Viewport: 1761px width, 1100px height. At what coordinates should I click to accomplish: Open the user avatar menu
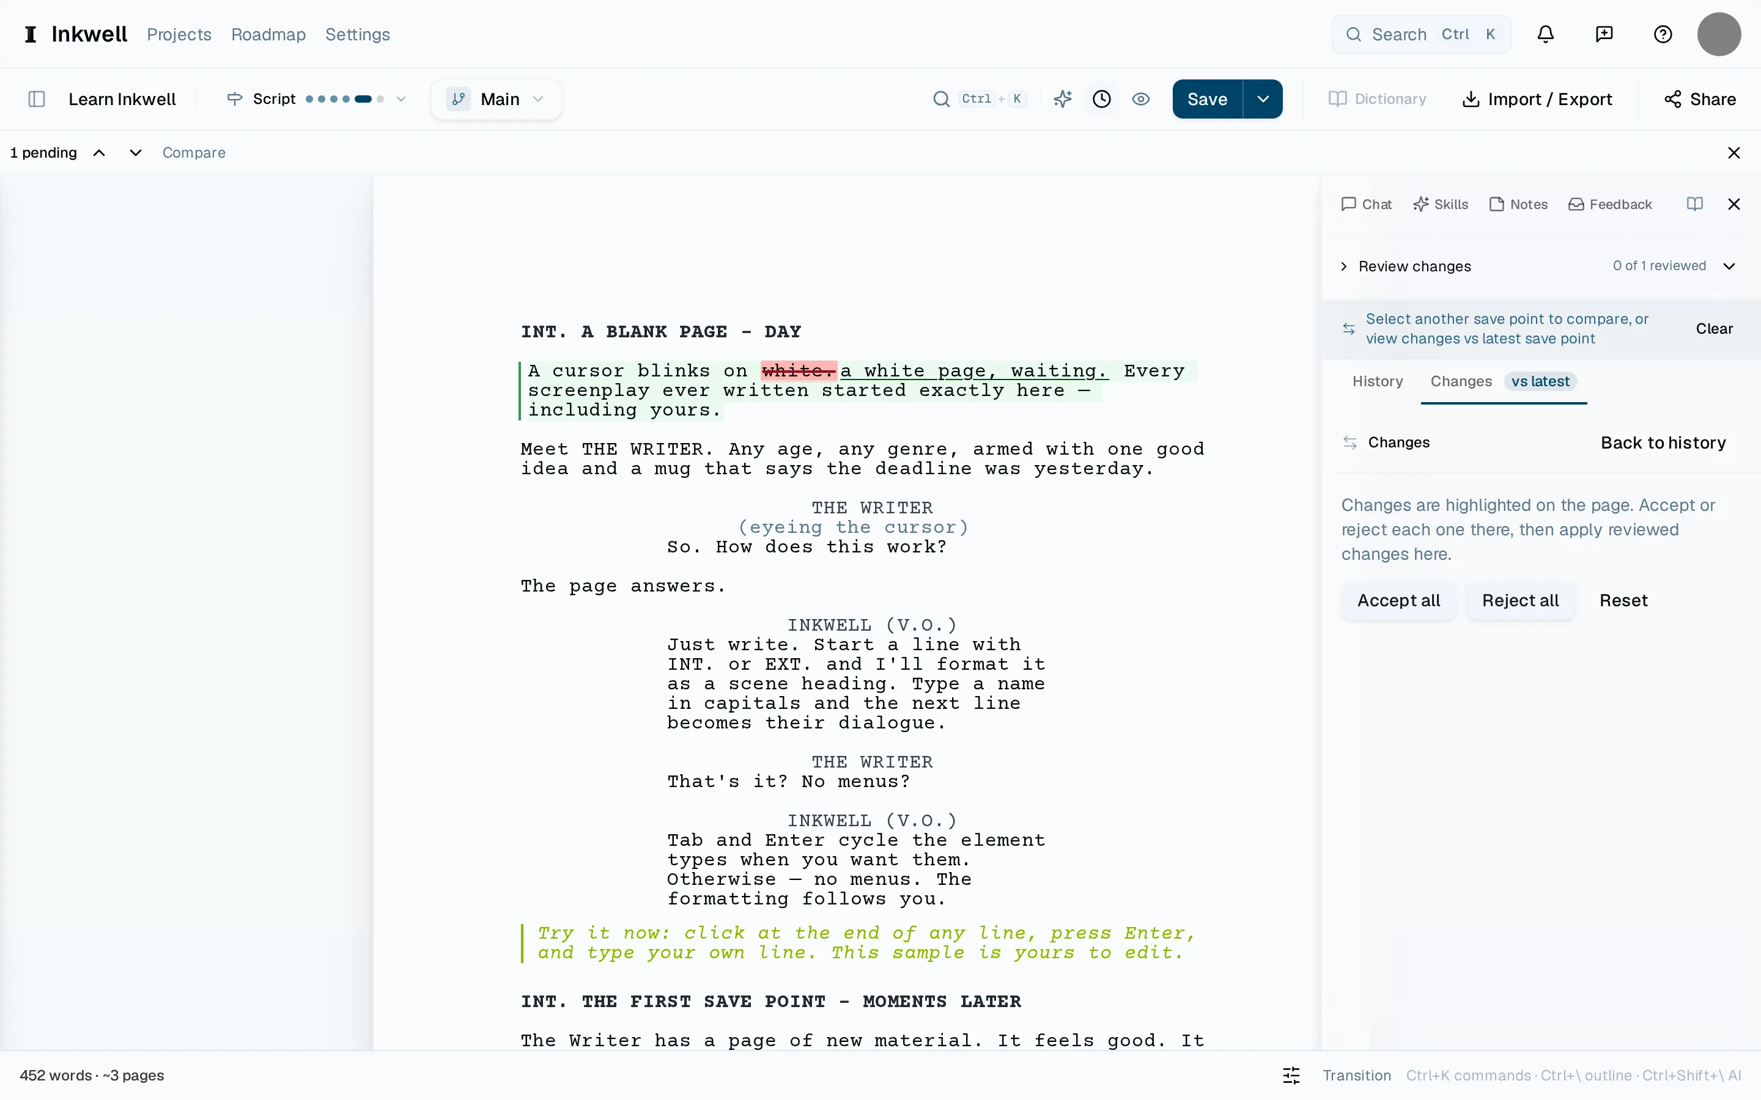click(1719, 34)
